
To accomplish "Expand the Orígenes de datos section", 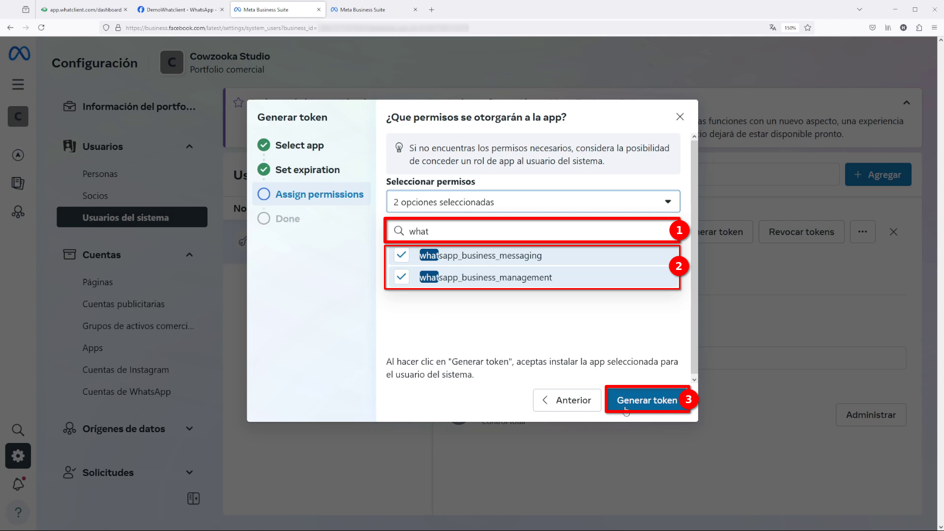I will pos(189,429).
